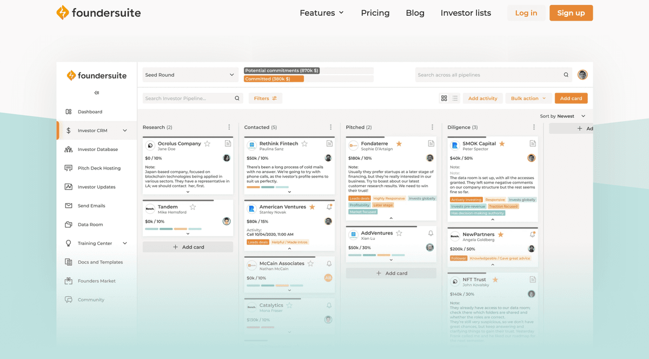Viewport: 649px width, 359px height.
Task: Unstar the Fondaterre card
Action: tap(399, 143)
